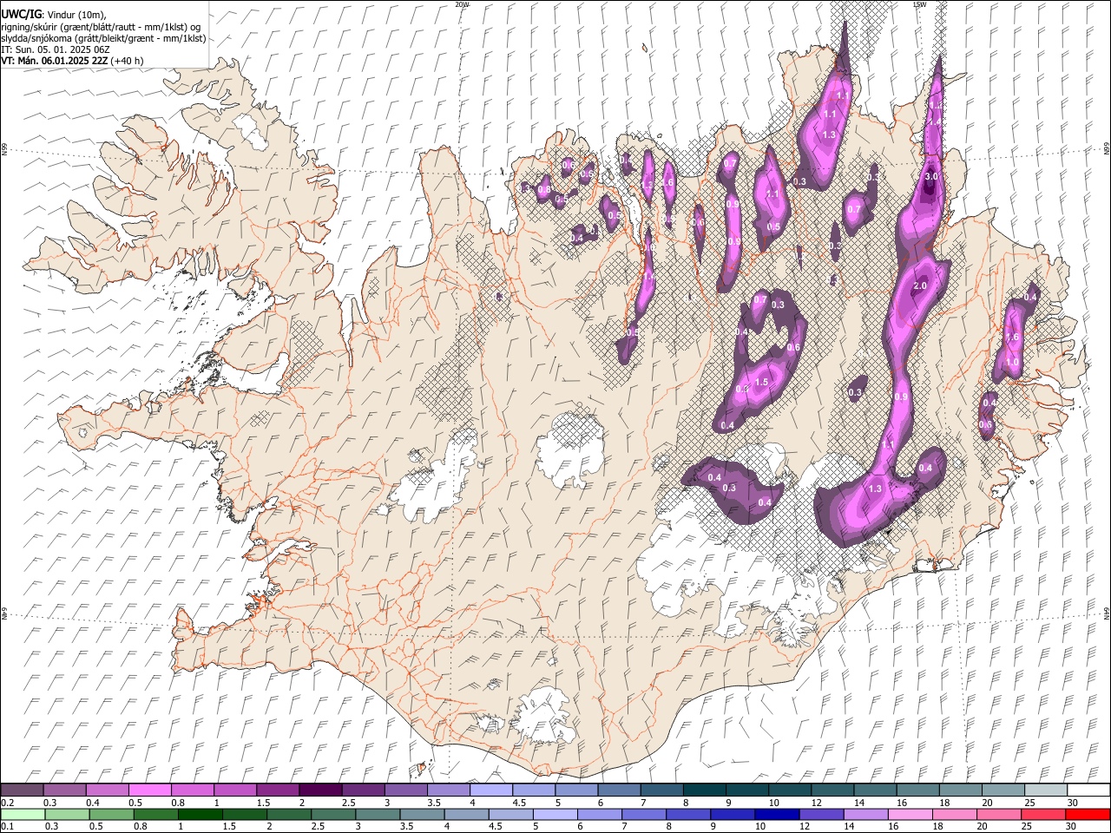1111x833 pixels.
Task: Click the dark grey-purple 0.2 swatch in the upper legend row
Action: point(23,790)
